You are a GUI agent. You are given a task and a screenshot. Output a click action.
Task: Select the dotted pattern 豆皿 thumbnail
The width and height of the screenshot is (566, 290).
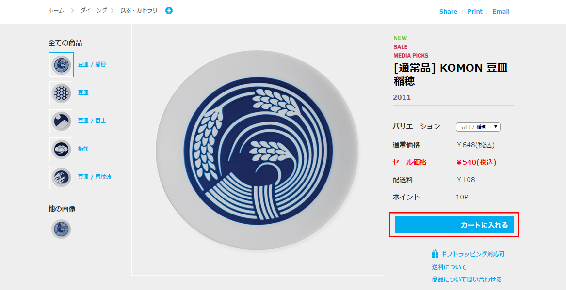[62, 93]
